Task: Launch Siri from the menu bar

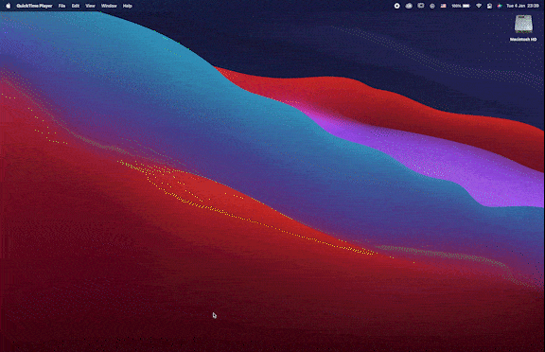Action: [x=500, y=6]
